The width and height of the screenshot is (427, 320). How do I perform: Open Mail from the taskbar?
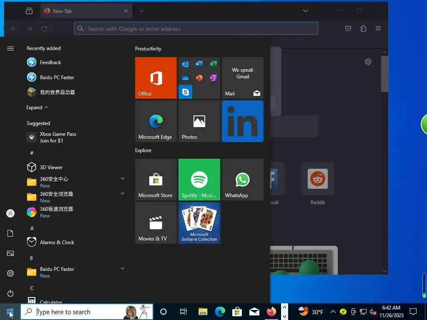tap(254, 312)
